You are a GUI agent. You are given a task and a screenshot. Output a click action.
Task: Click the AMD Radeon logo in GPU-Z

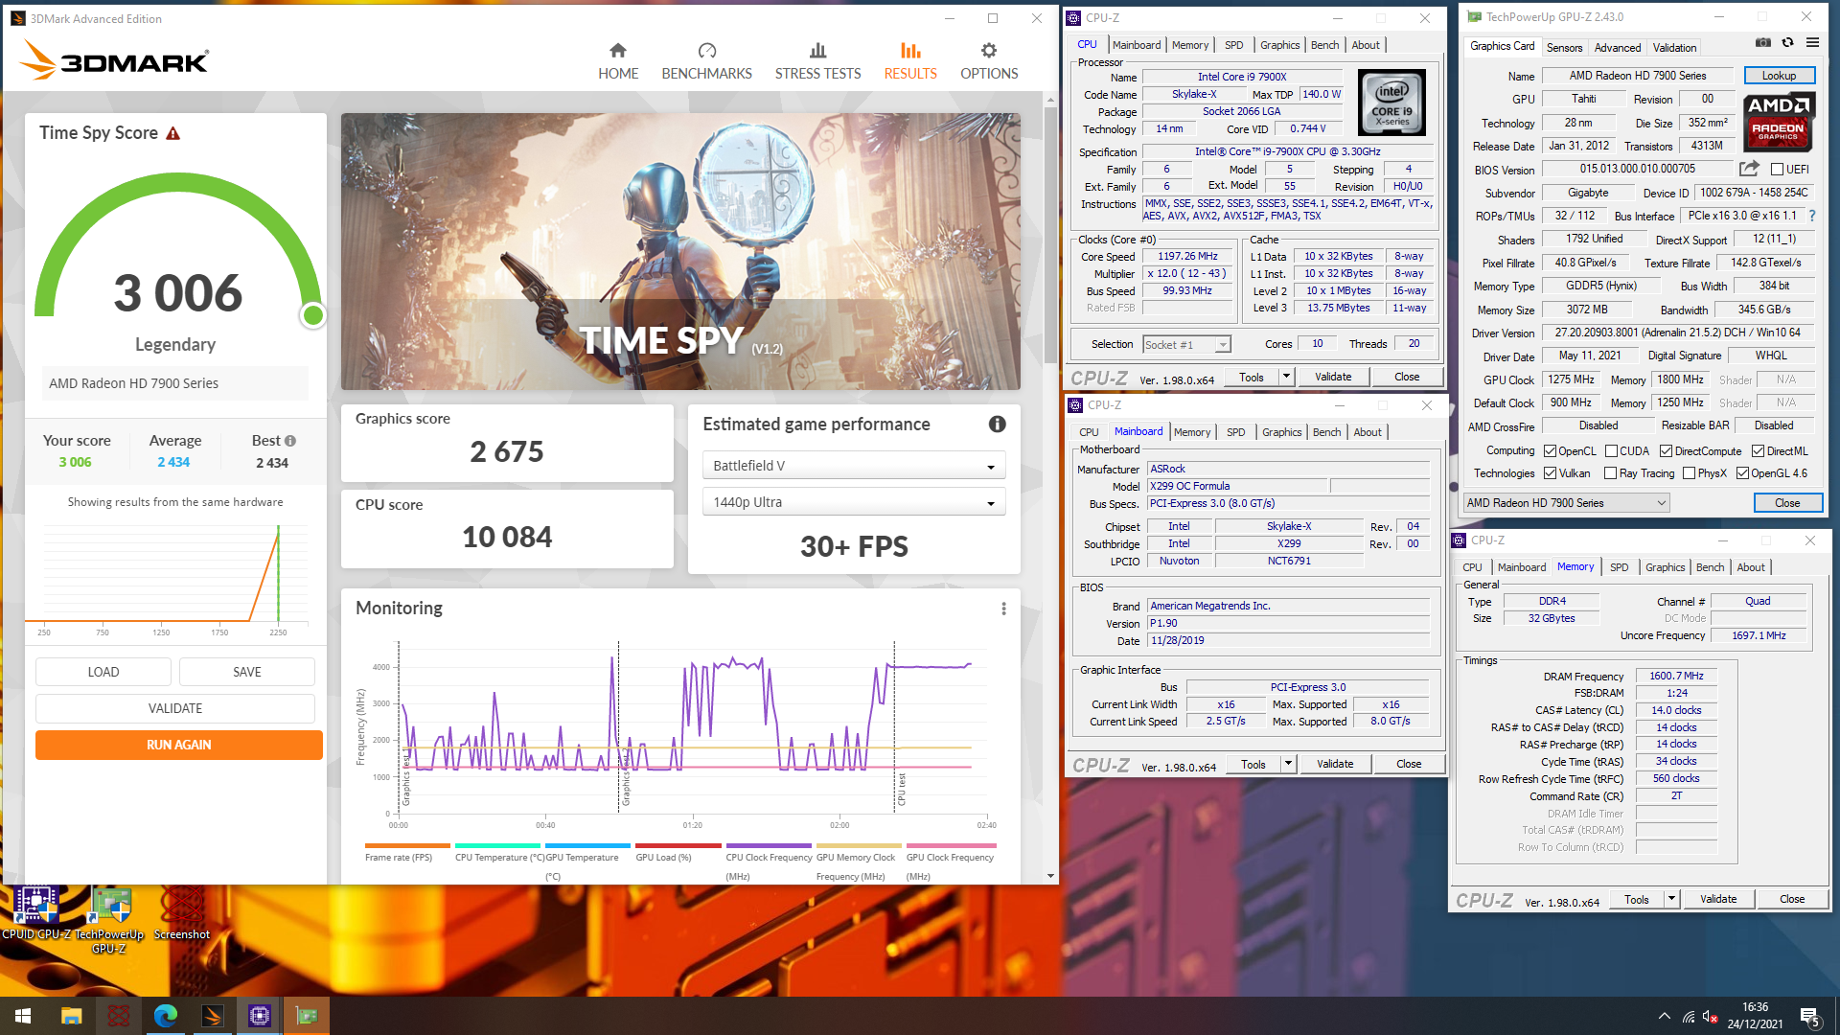1778,122
